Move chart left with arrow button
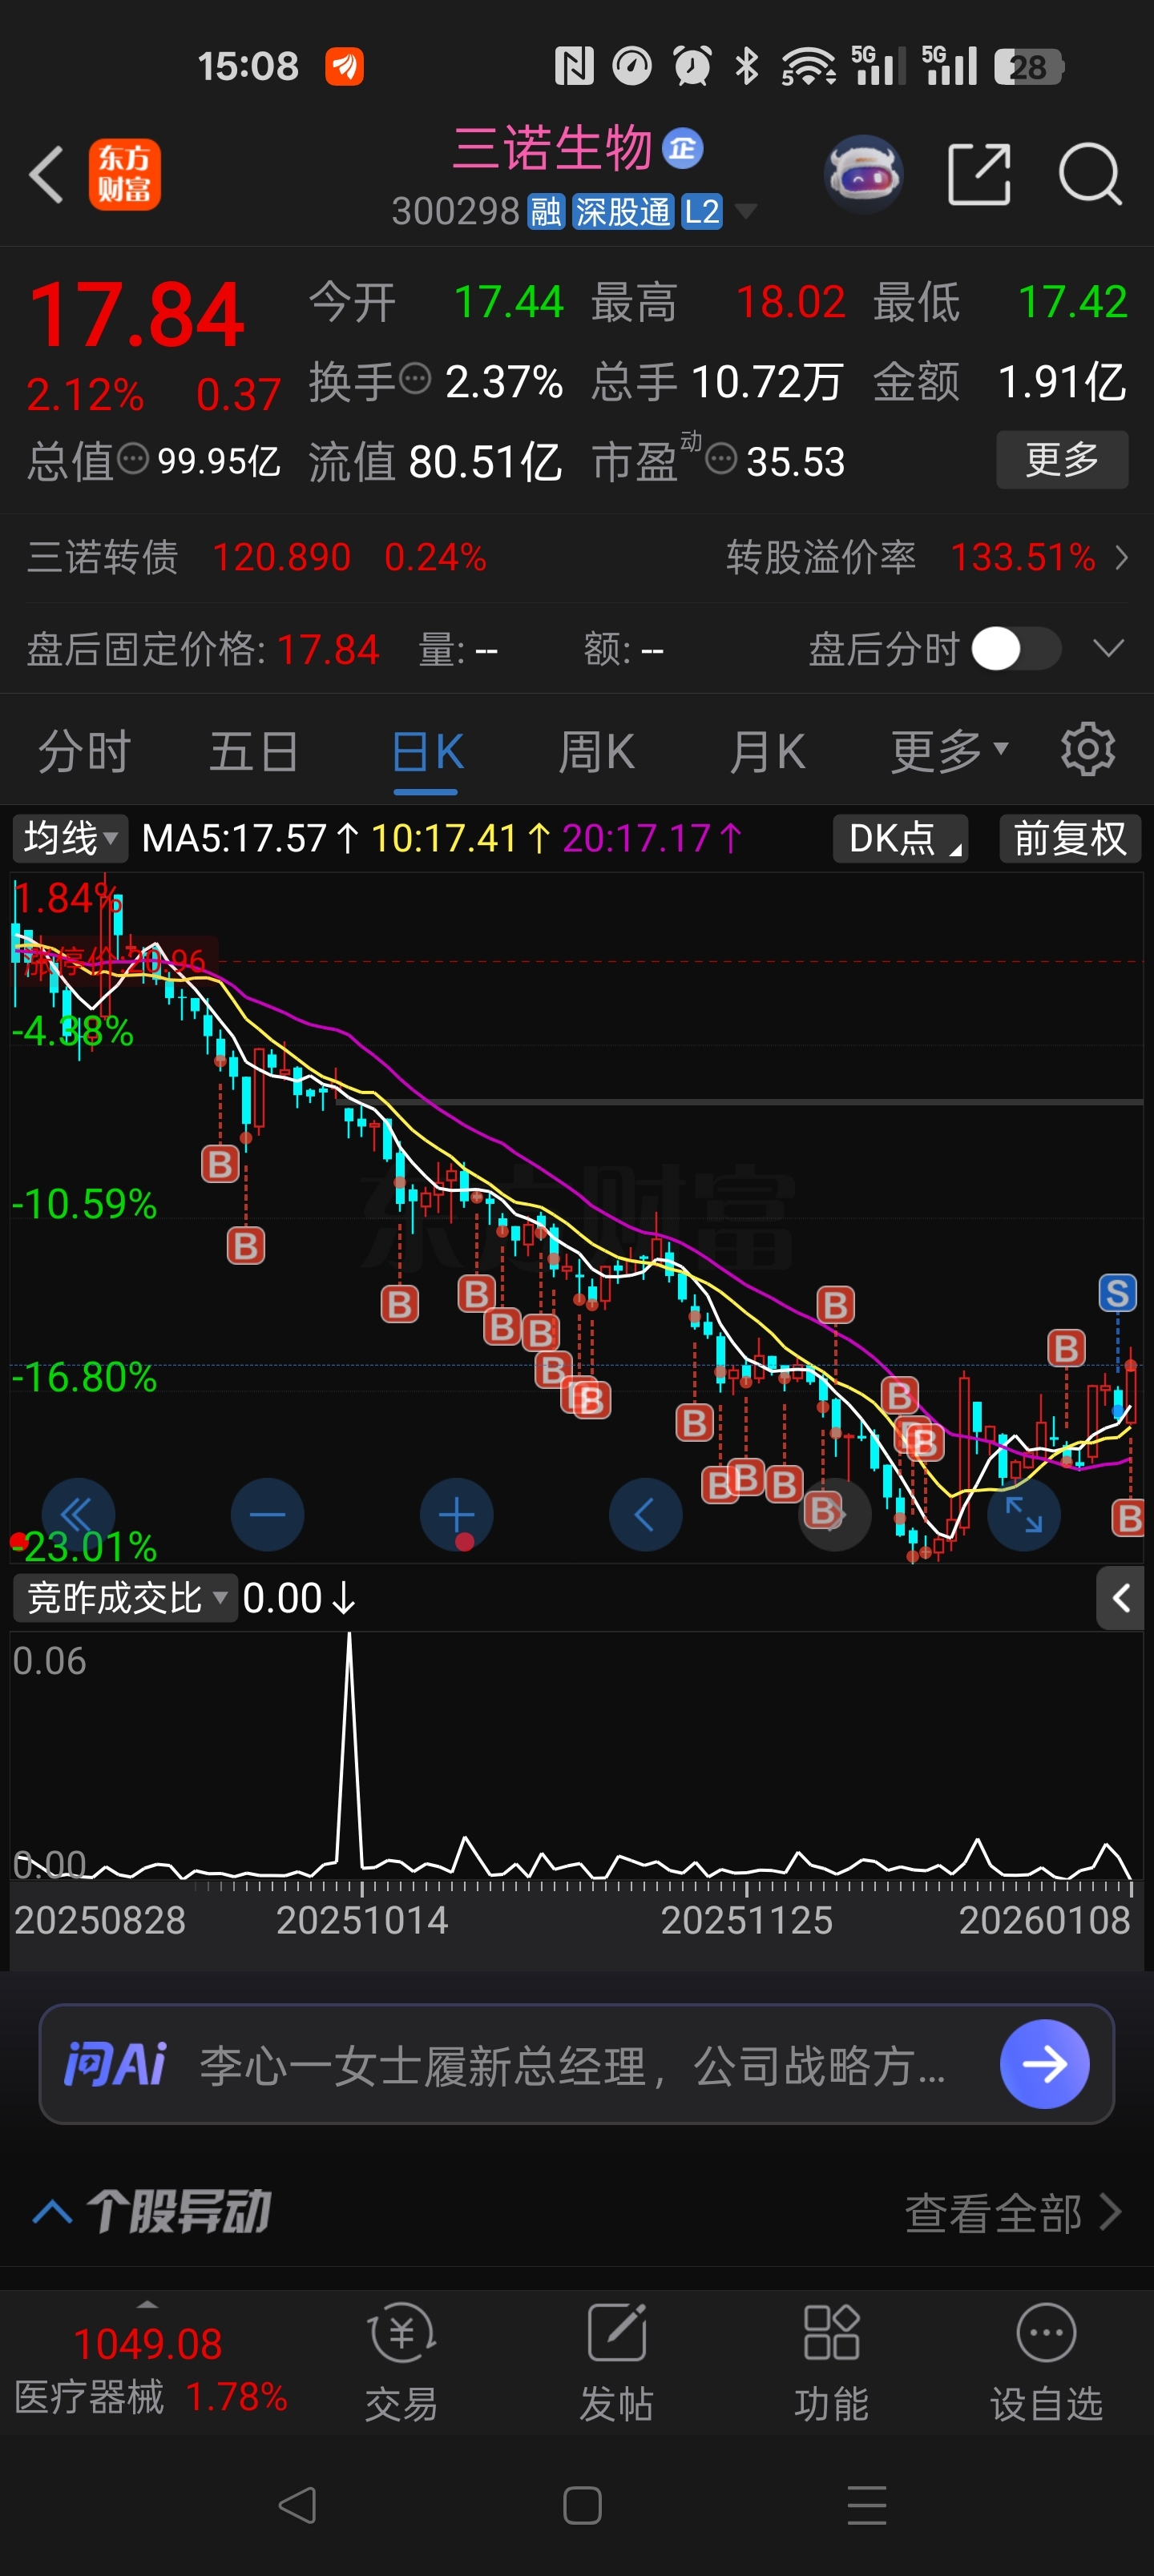1154x2576 pixels. click(646, 1514)
